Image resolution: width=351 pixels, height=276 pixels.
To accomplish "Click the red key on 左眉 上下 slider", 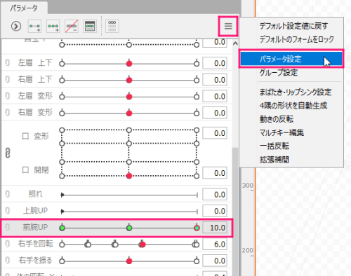I will coord(129,64).
